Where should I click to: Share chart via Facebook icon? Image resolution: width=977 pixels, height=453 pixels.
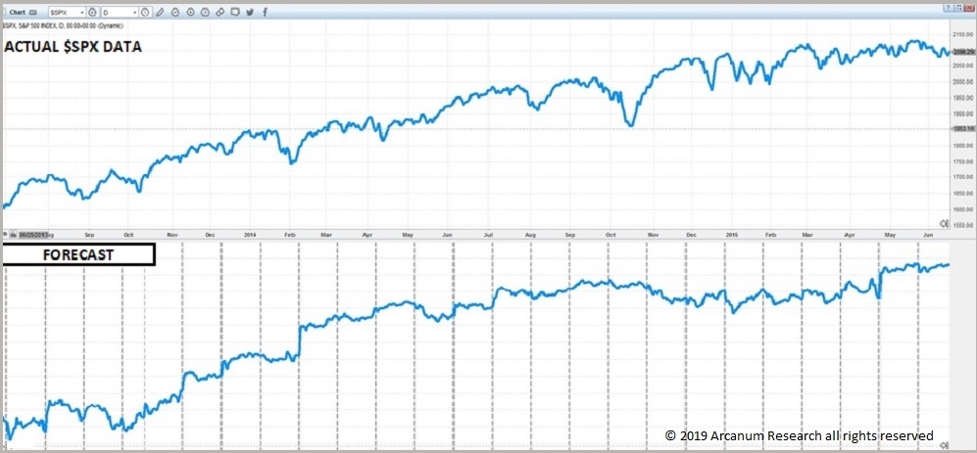click(x=265, y=13)
